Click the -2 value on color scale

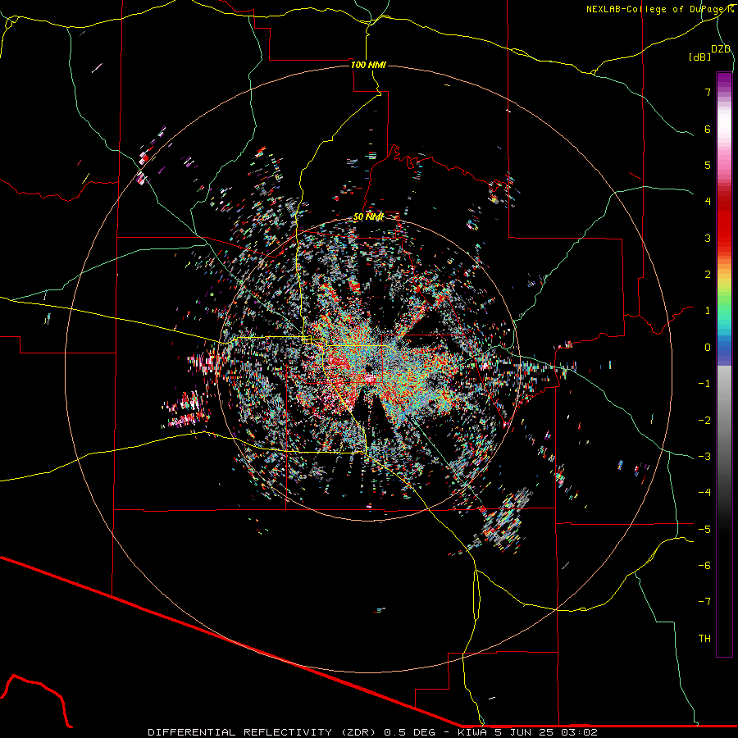(x=704, y=421)
